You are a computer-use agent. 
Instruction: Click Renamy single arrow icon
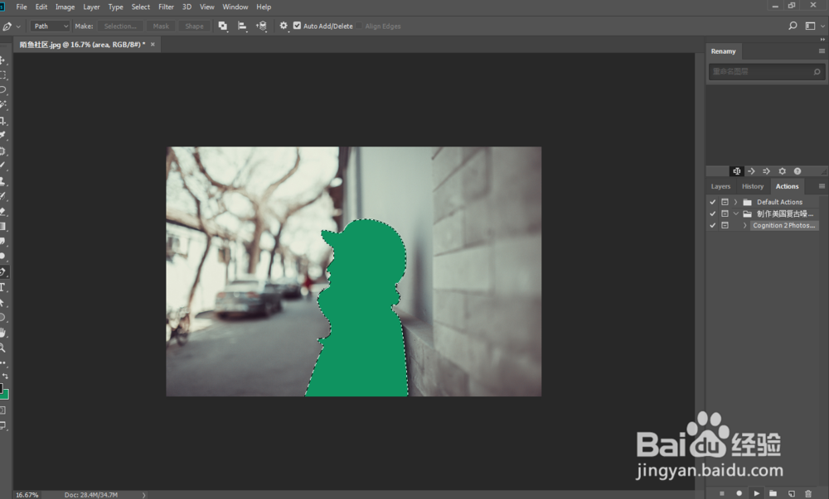751,171
